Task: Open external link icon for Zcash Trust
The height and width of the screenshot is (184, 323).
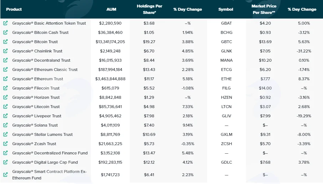Action: tap(5, 144)
